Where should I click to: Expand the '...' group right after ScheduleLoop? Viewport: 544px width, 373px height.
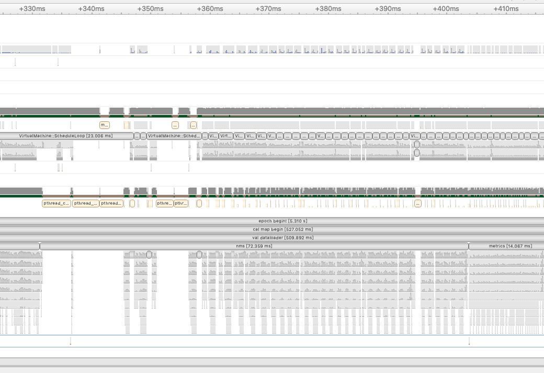(x=138, y=135)
